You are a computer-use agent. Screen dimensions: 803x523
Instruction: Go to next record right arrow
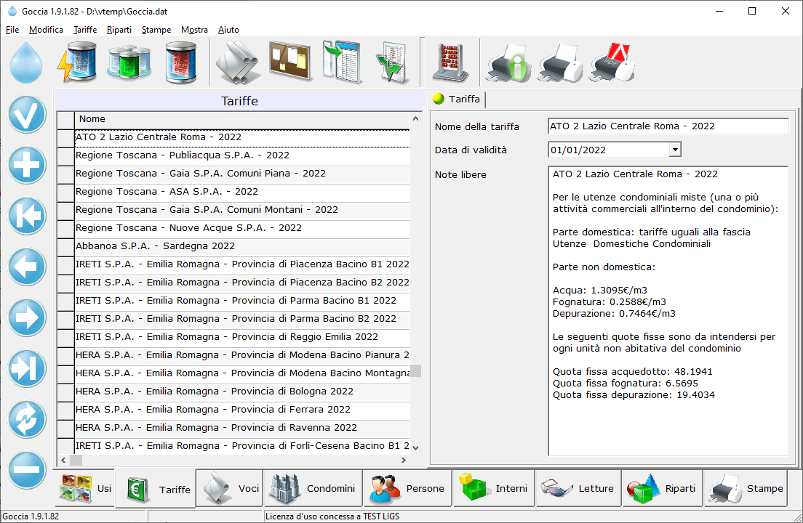[x=27, y=317]
